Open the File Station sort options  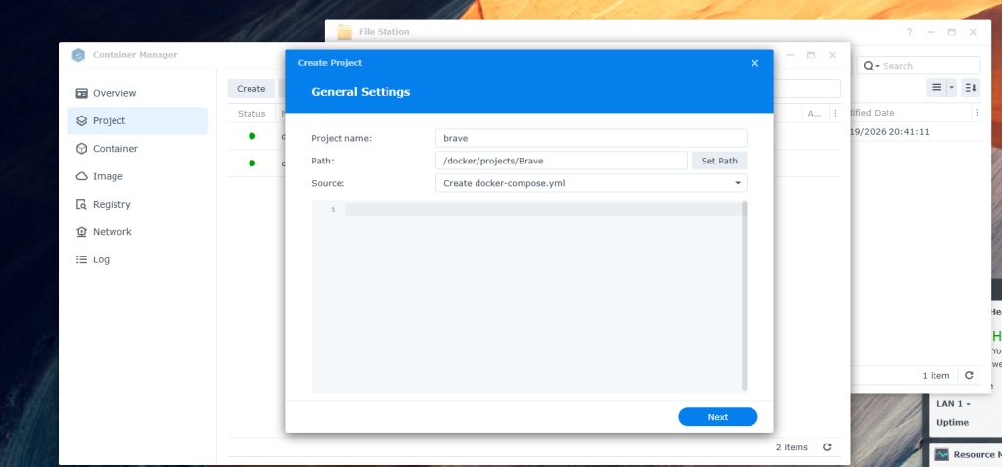click(x=971, y=88)
